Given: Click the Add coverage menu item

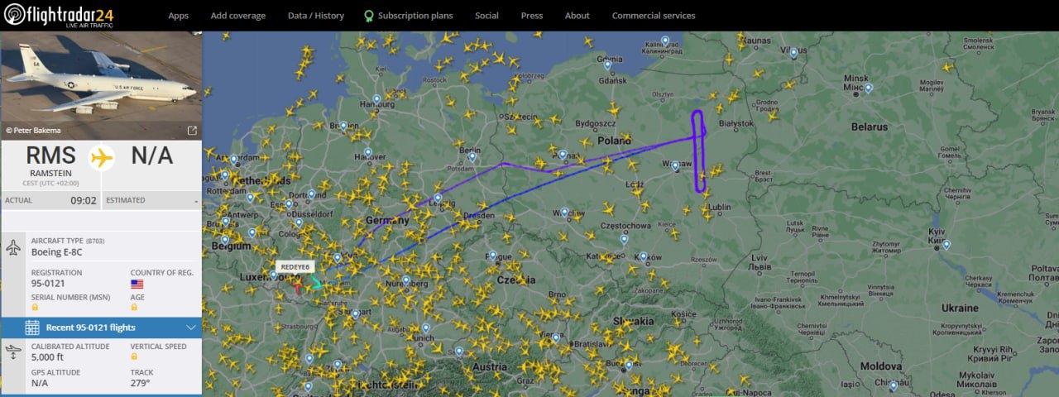Looking at the screenshot, I should [238, 16].
